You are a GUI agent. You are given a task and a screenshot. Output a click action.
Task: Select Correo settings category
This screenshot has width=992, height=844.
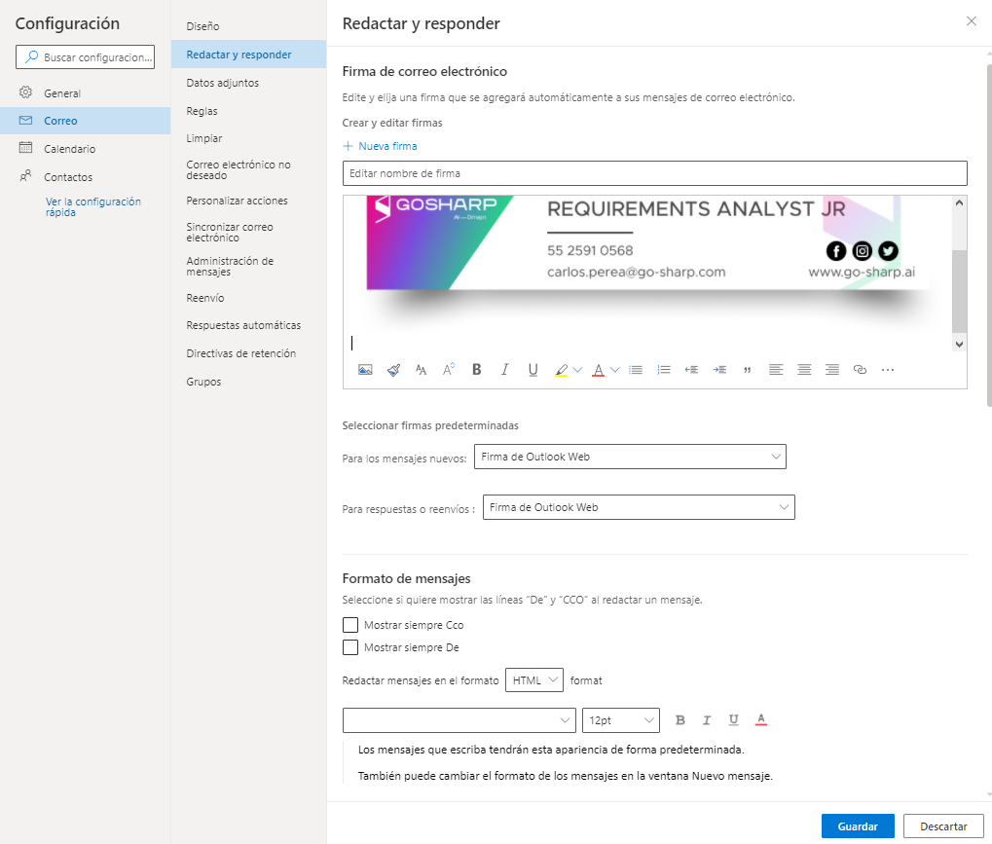click(x=85, y=120)
